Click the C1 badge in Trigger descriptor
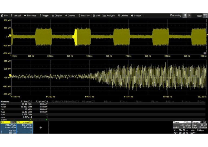The height and width of the screenshot is (147, 208). click(201, 122)
